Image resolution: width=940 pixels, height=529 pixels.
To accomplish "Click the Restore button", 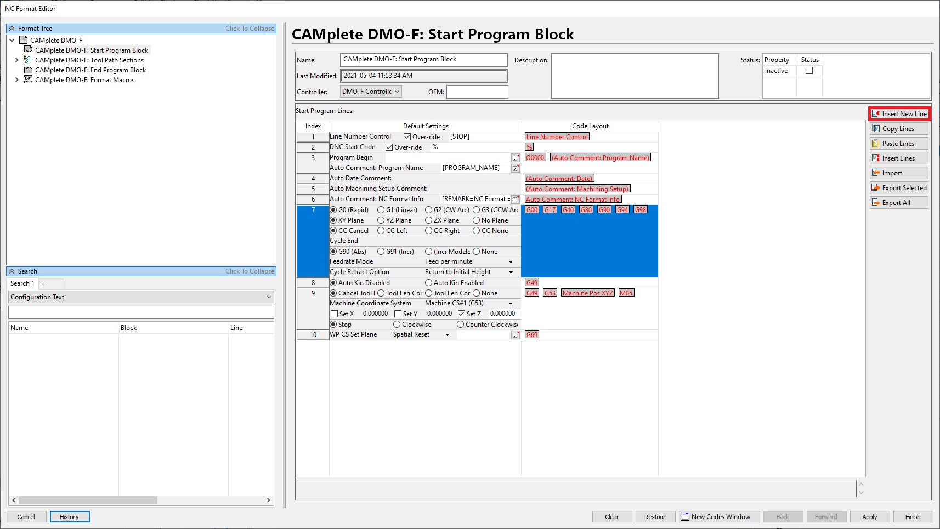I will point(655,517).
